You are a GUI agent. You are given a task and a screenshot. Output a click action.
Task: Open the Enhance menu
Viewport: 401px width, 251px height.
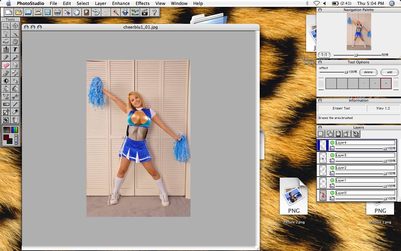tap(121, 3)
